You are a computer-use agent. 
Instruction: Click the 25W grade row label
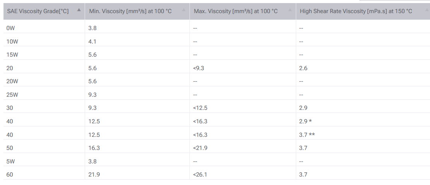12,94
